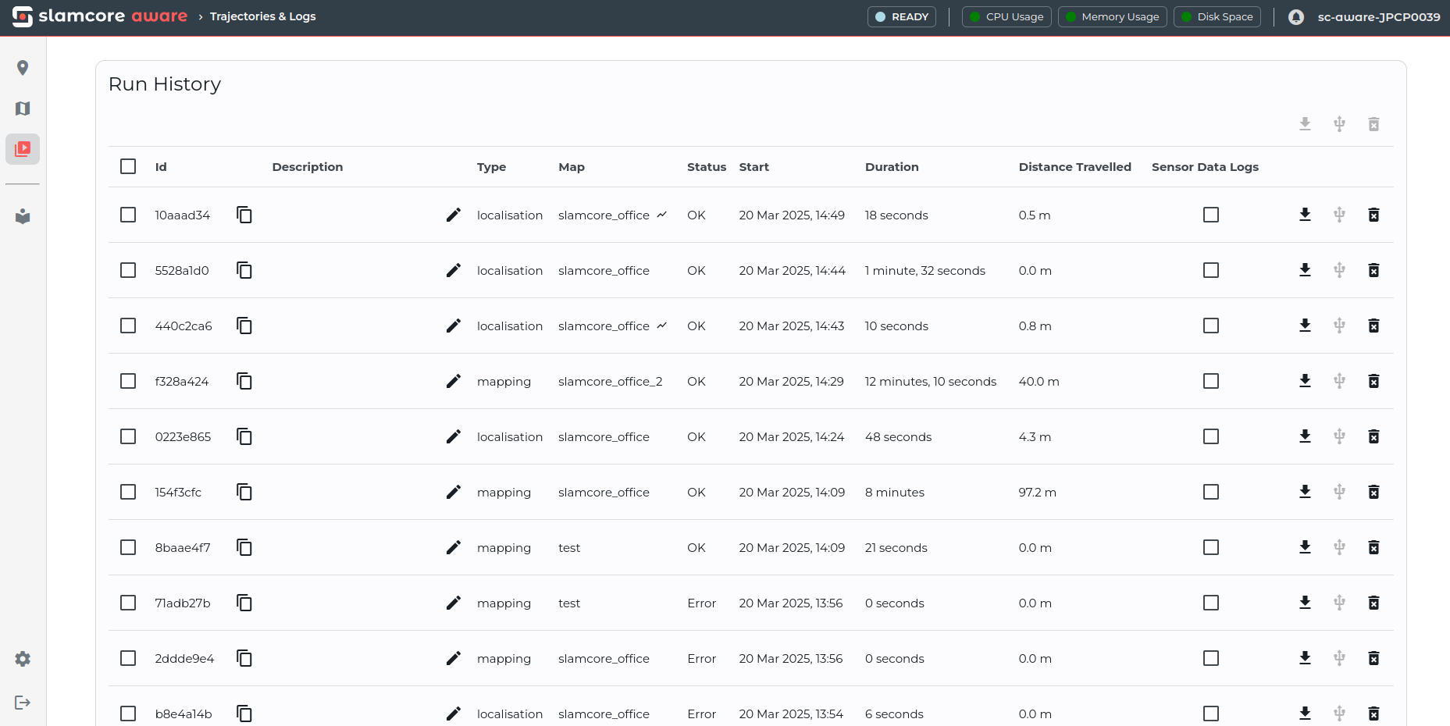
Task: Click the Run History heading
Action: pos(165,84)
